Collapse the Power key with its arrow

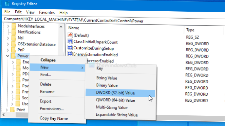coord(8,56)
